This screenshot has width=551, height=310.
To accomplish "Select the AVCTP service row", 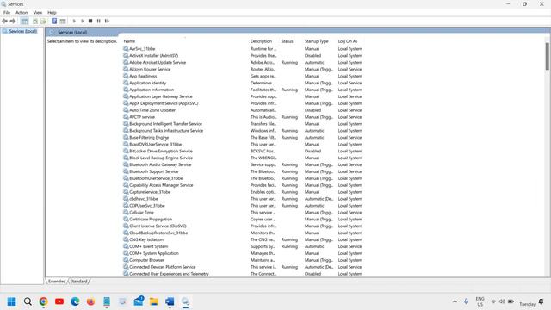I will tap(142, 117).
